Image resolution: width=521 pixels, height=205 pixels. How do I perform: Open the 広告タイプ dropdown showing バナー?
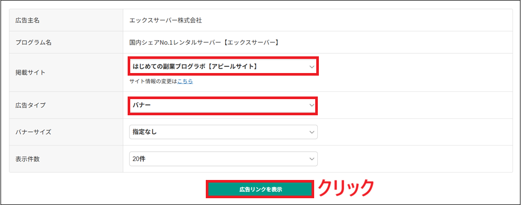coord(223,105)
